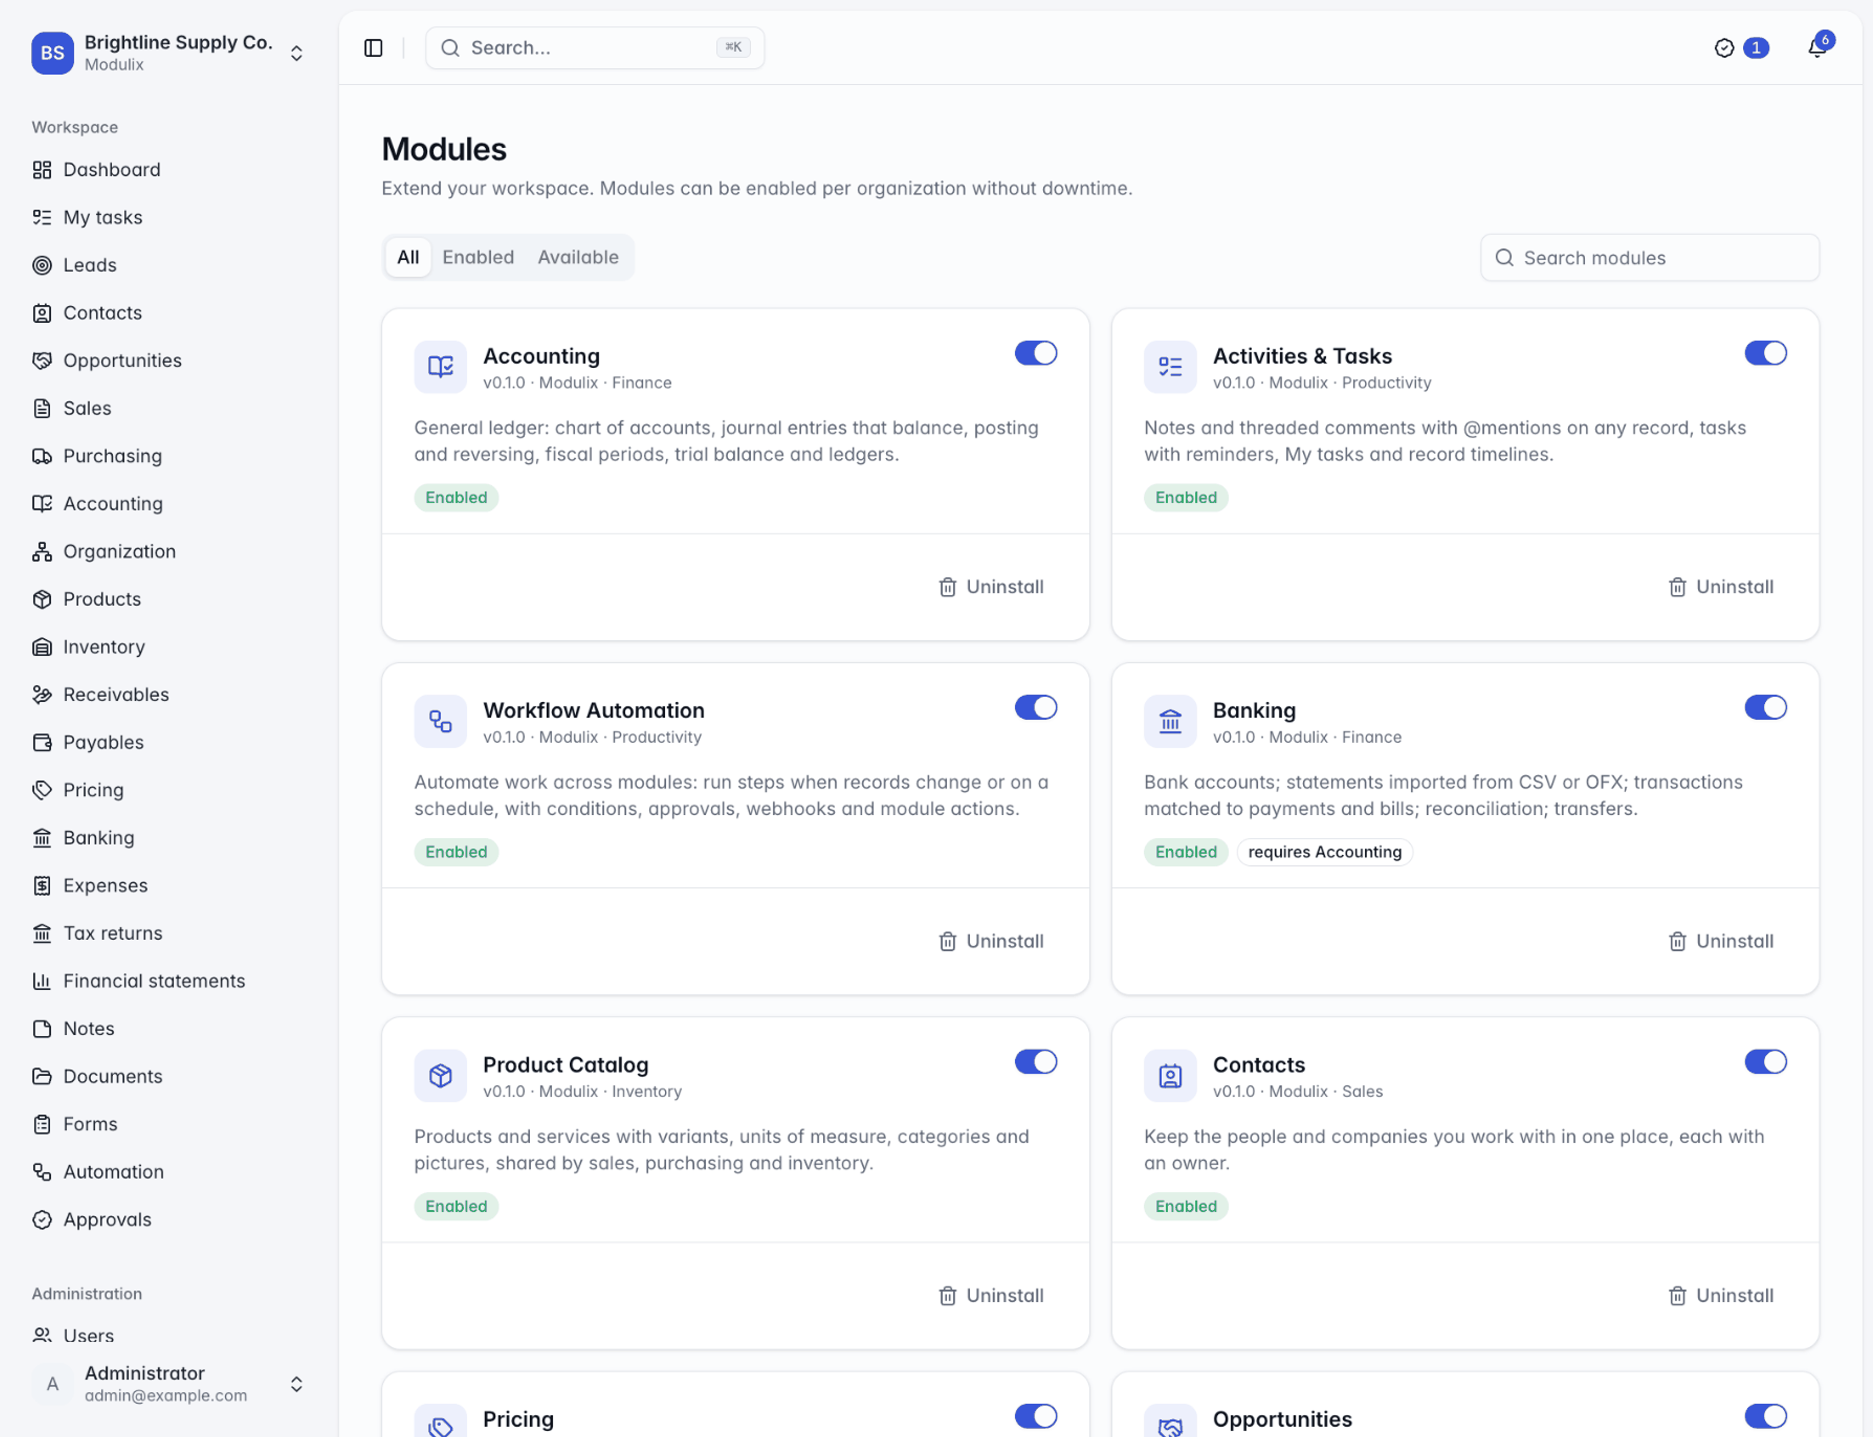
Task: Click the Accounting module card book icon
Action: (440, 367)
